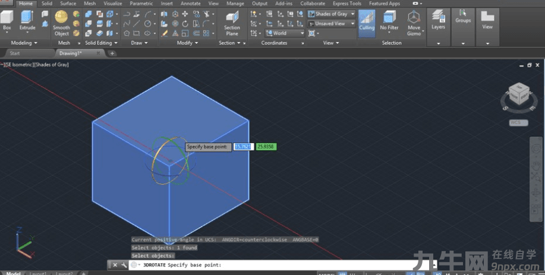545x275 pixels.
Task: Select the Trim scissors tool
Action: [x=207, y=14]
